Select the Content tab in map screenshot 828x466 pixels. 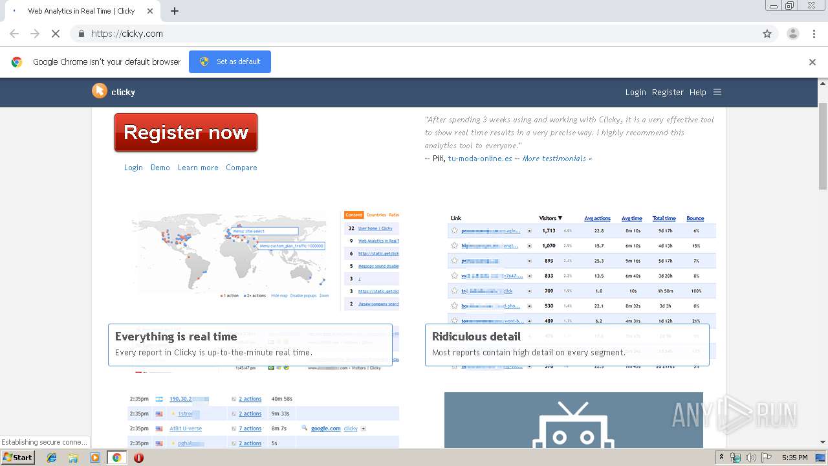(354, 215)
